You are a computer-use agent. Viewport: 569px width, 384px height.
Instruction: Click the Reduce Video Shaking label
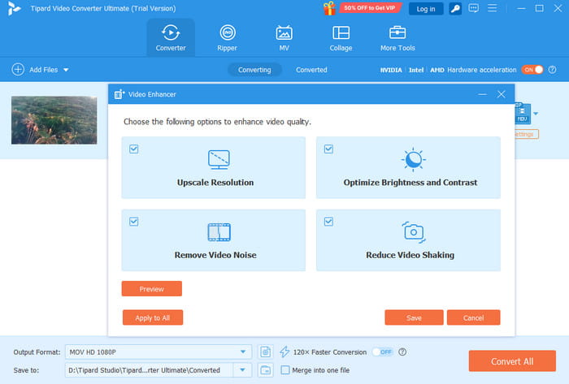click(x=410, y=255)
